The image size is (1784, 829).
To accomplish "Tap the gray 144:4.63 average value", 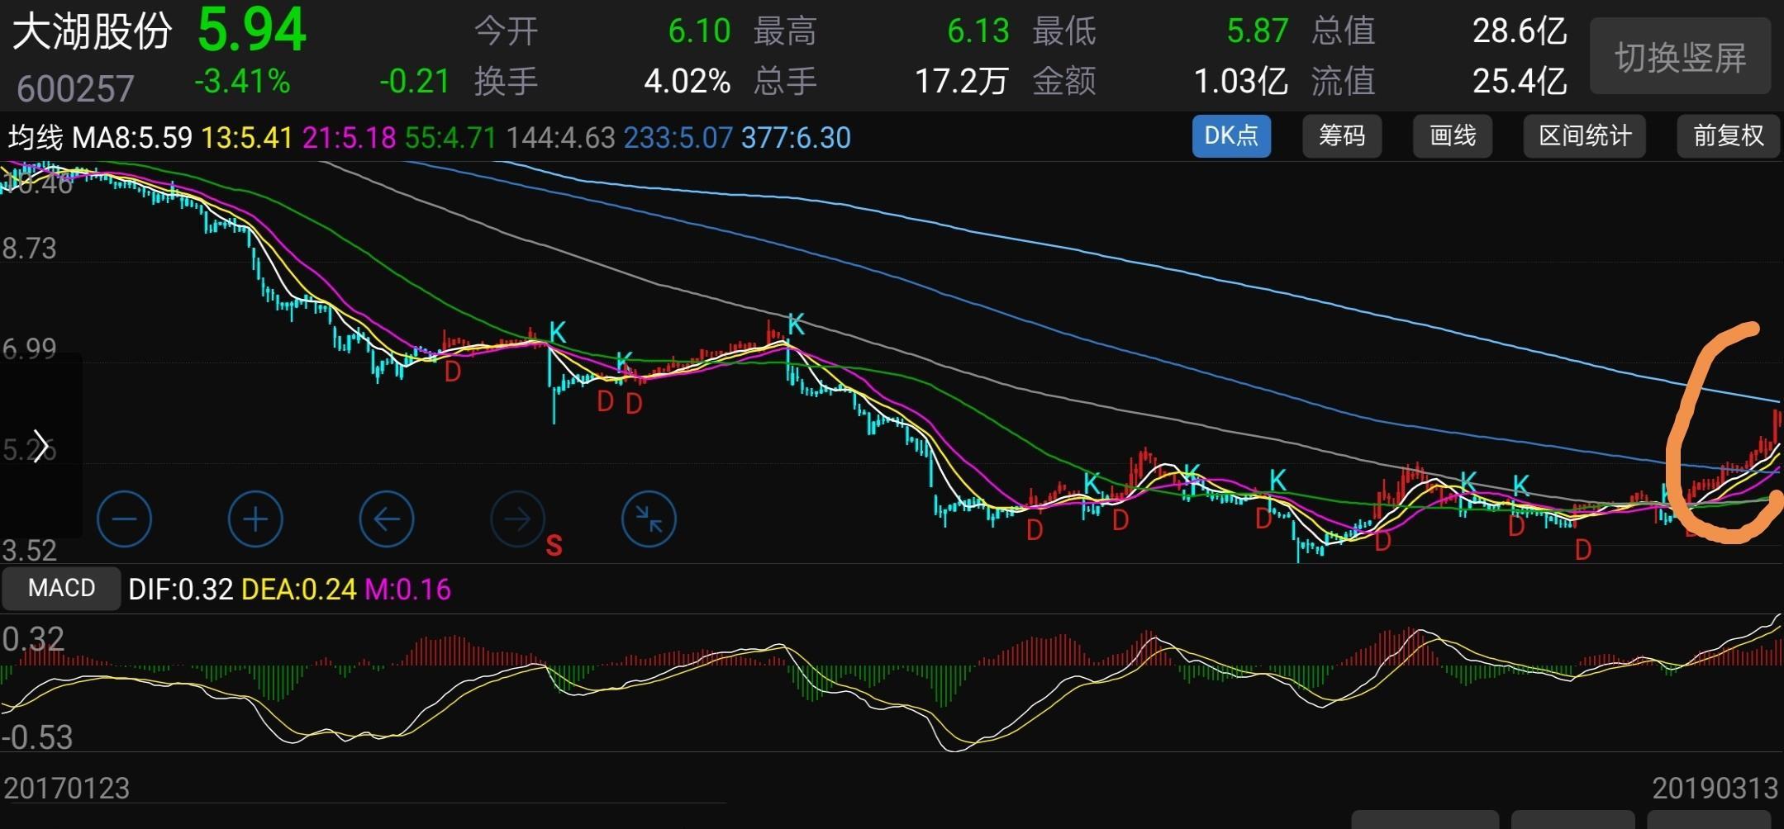I will [560, 137].
